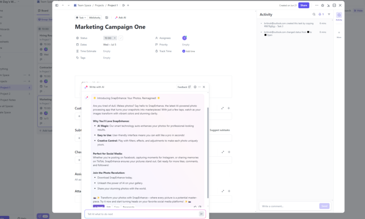Open Team Space breadcrumb link

click(x=83, y=5)
